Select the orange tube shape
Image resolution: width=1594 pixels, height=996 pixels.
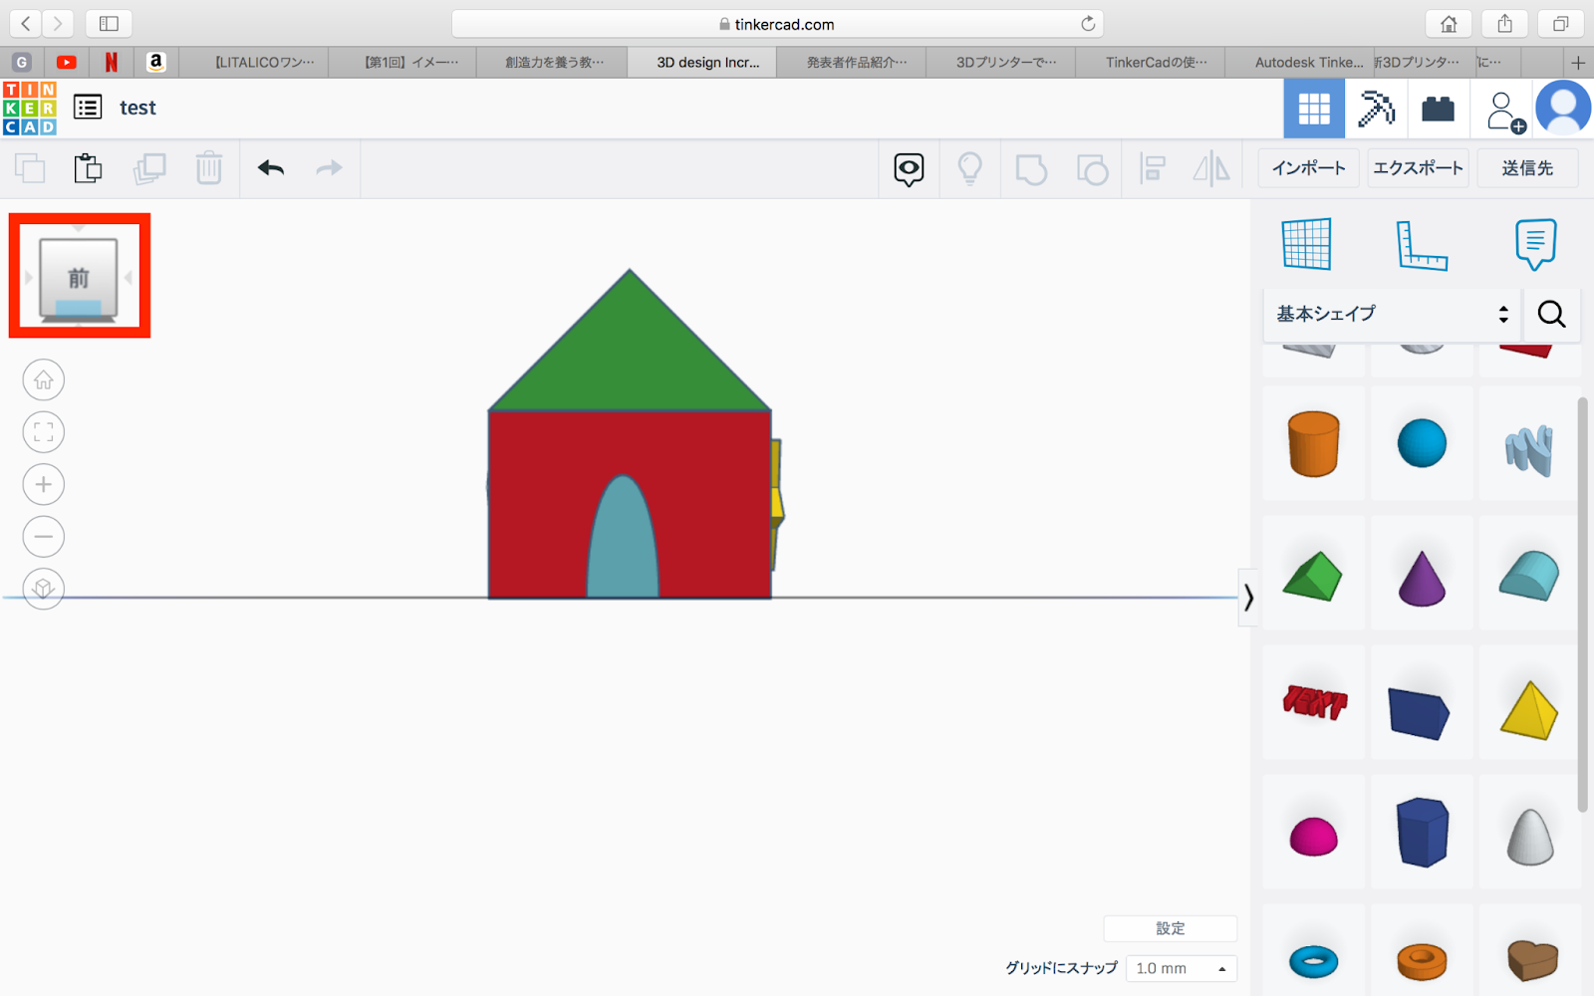click(1422, 961)
